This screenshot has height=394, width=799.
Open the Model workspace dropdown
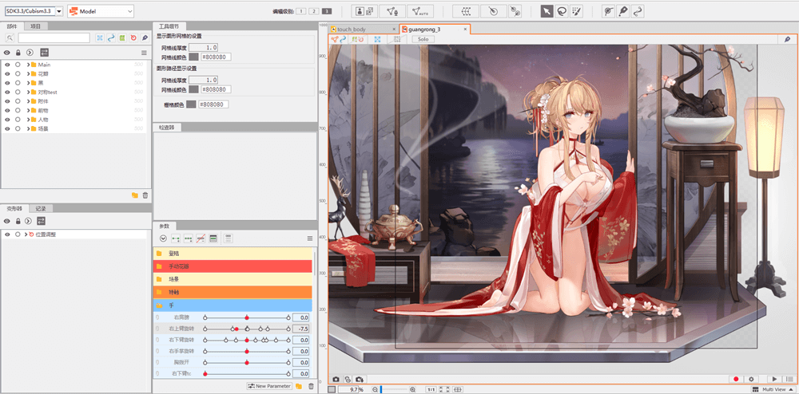point(101,11)
